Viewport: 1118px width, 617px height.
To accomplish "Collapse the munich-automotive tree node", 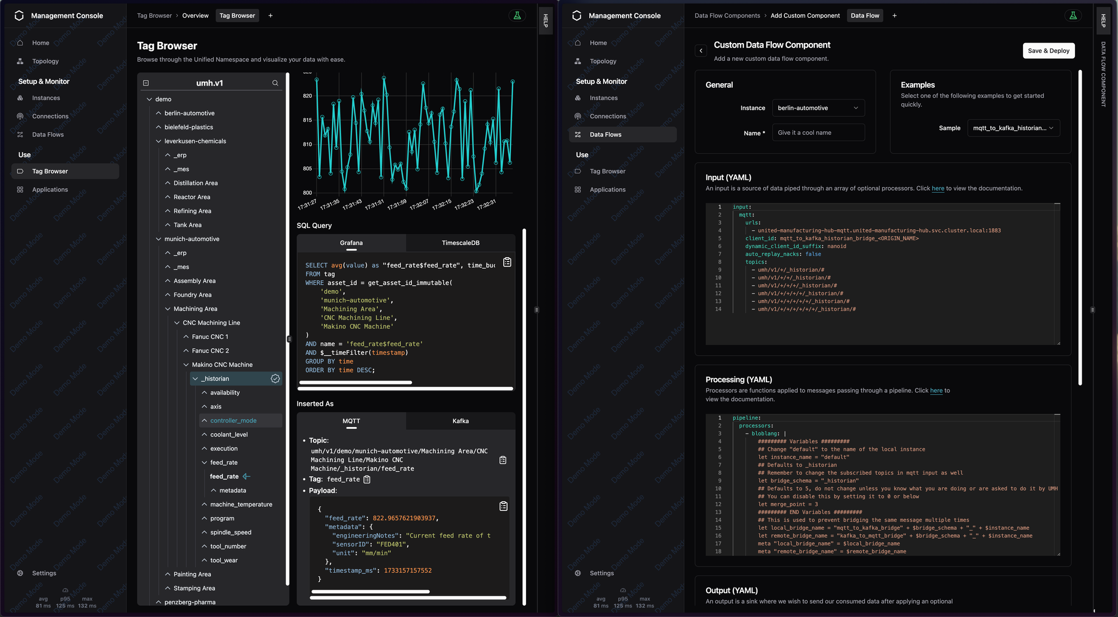I will click(x=158, y=239).
